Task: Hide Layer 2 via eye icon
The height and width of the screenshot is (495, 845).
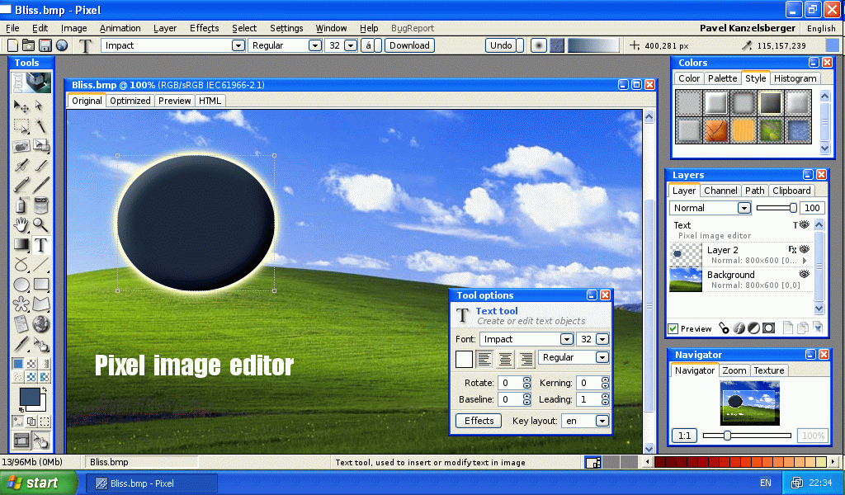Action: point(805,249)
